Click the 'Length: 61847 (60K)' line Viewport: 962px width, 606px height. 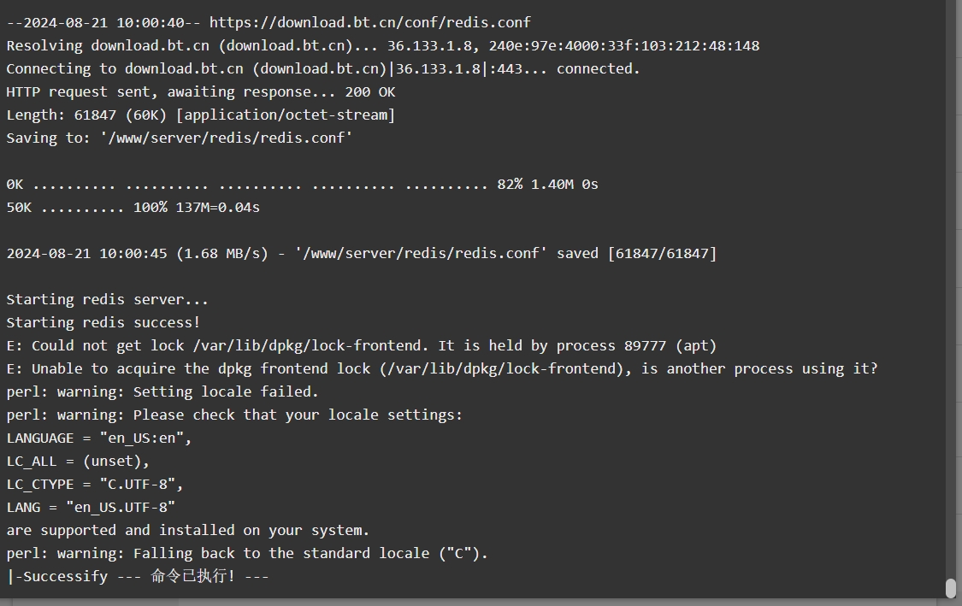(x=201, y=115)
